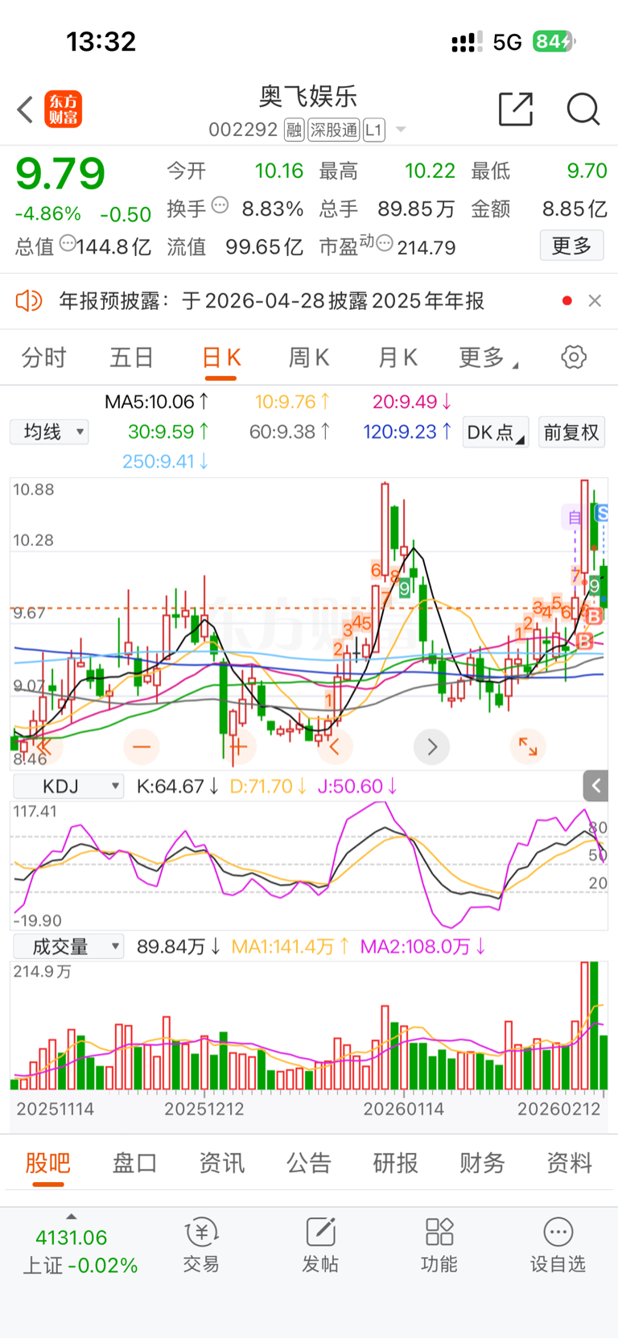
Task: Open 盘口 tab
Action: coord(134,1163)
